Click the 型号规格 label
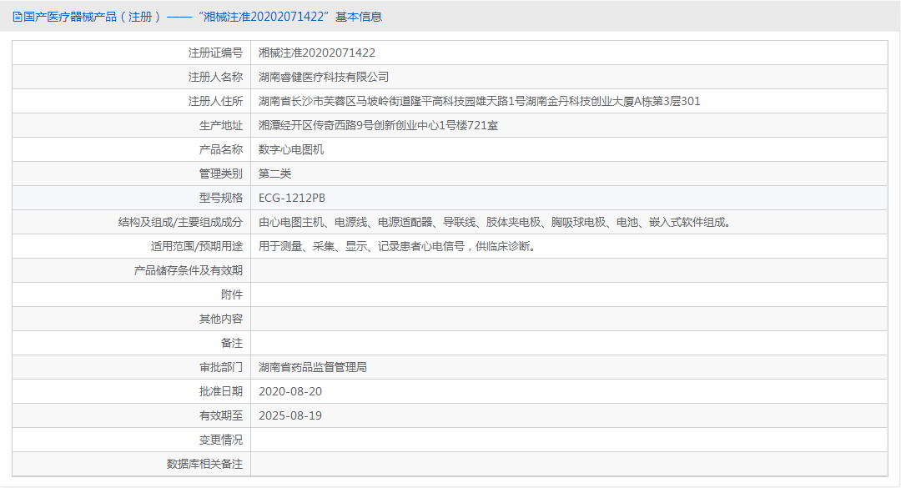 click(220, 198)
